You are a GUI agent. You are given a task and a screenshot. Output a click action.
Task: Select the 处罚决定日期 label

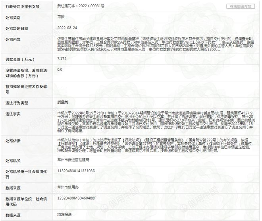pos(17,29)
